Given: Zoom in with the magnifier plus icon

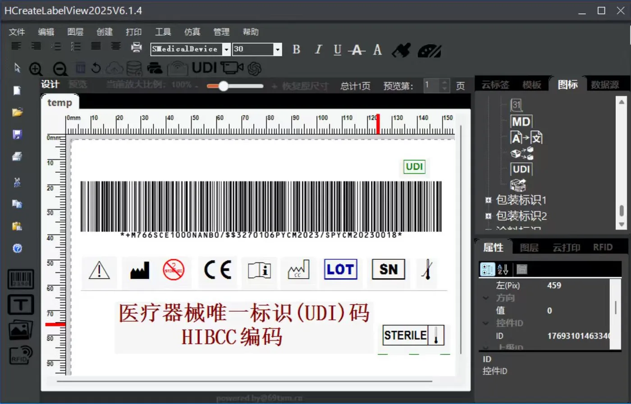Looking at the screenshot, I should click(36, 69).
